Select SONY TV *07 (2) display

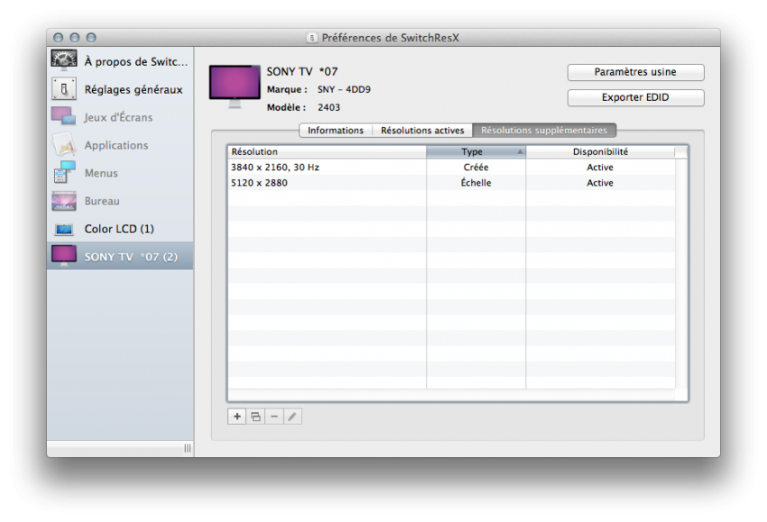(120, 256)
